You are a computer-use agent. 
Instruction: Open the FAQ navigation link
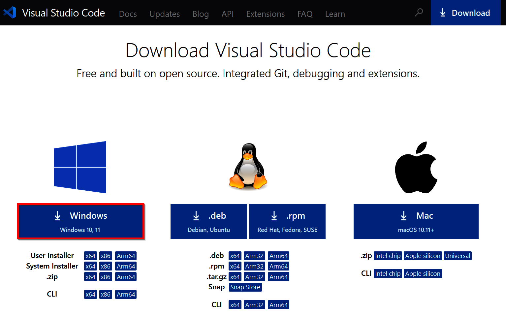point(305,14)
